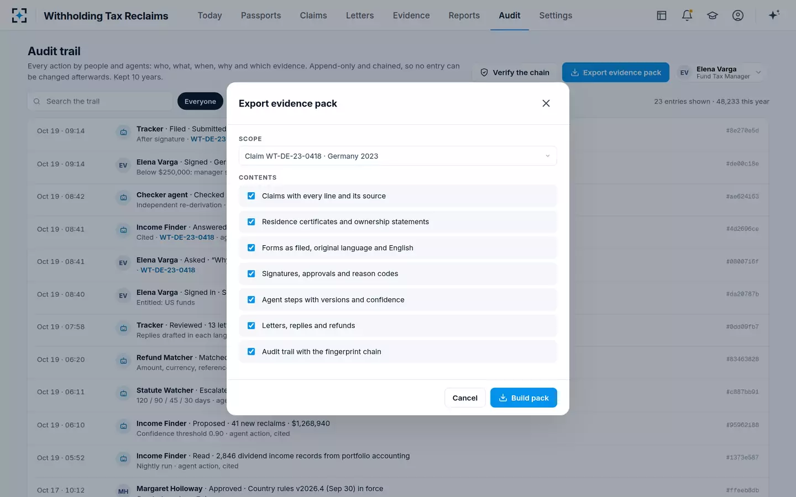This screenshot has height=497, width=796.
Task: Click the Withholding Tax Reclaims logo icon
Action: tap(19, 15)
